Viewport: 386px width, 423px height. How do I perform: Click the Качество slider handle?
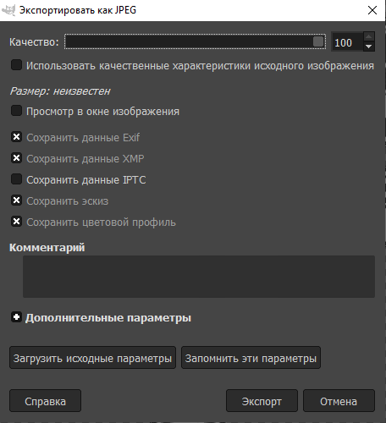click(318, 41)
